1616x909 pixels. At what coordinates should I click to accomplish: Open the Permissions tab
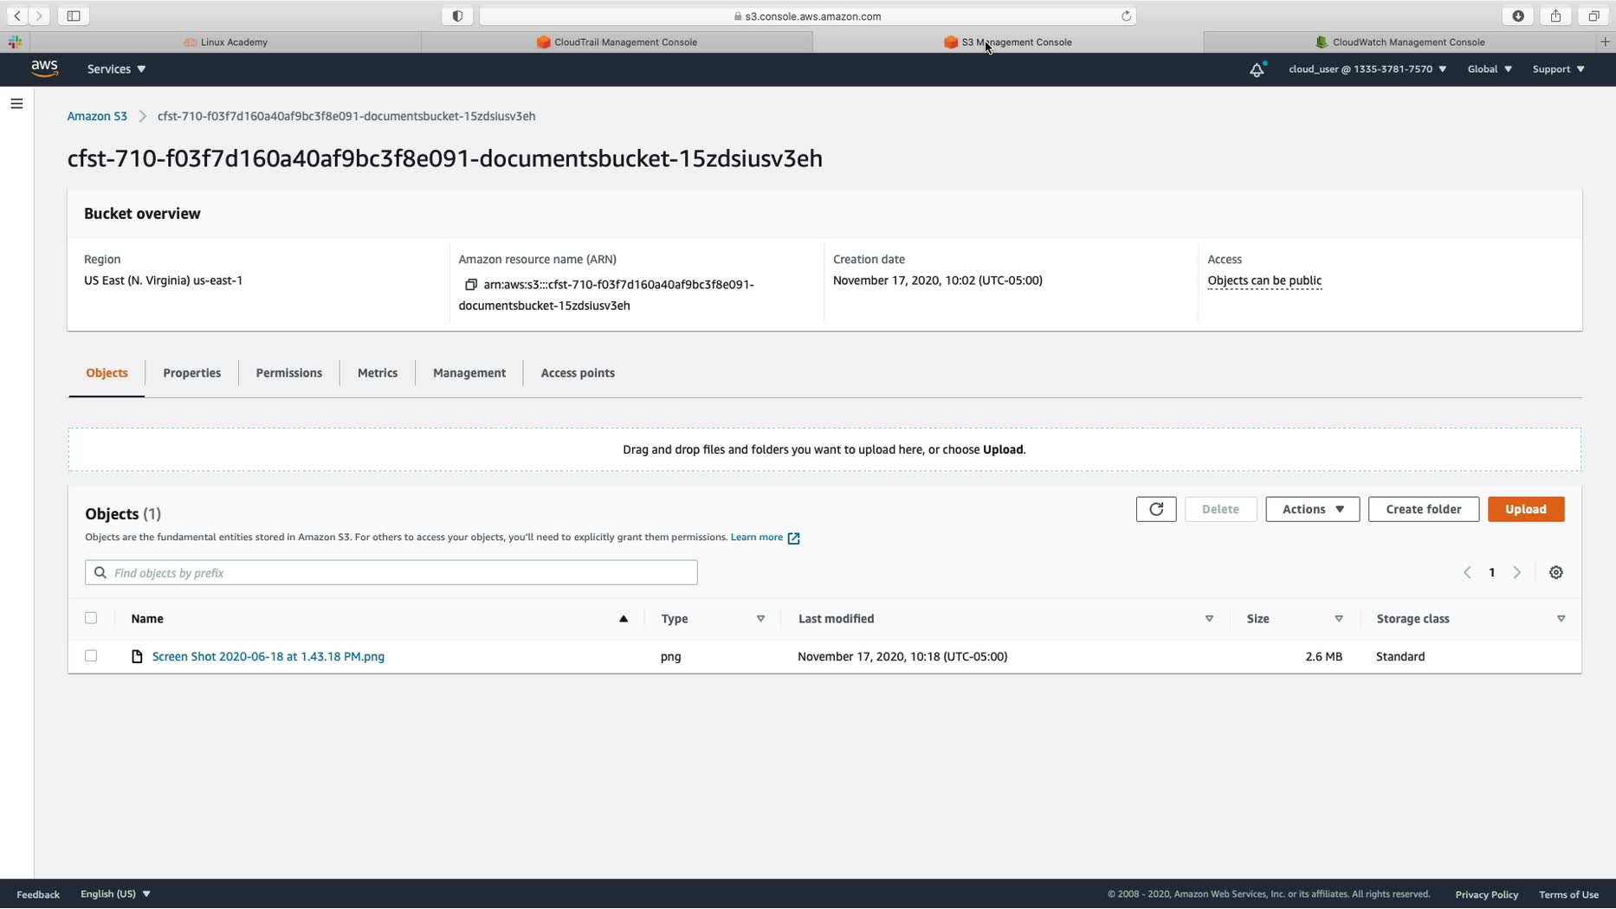point(289,373)
